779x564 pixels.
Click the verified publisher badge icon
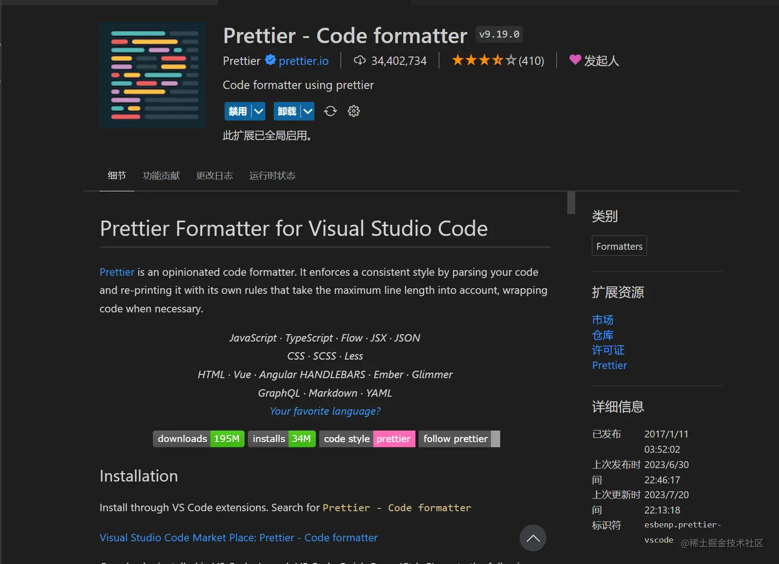(x=270, y=60)
